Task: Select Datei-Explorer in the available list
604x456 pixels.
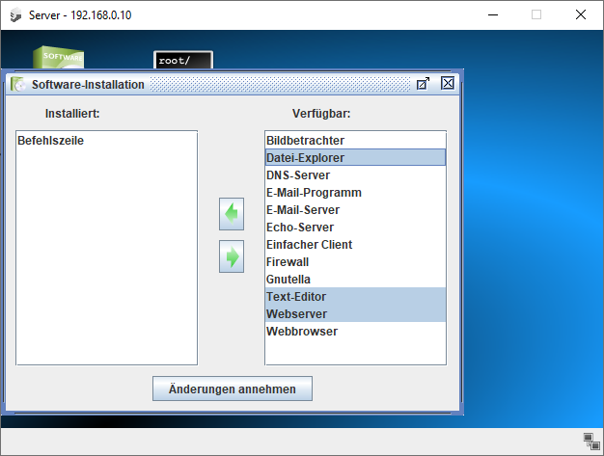Action: coord(355,158)
